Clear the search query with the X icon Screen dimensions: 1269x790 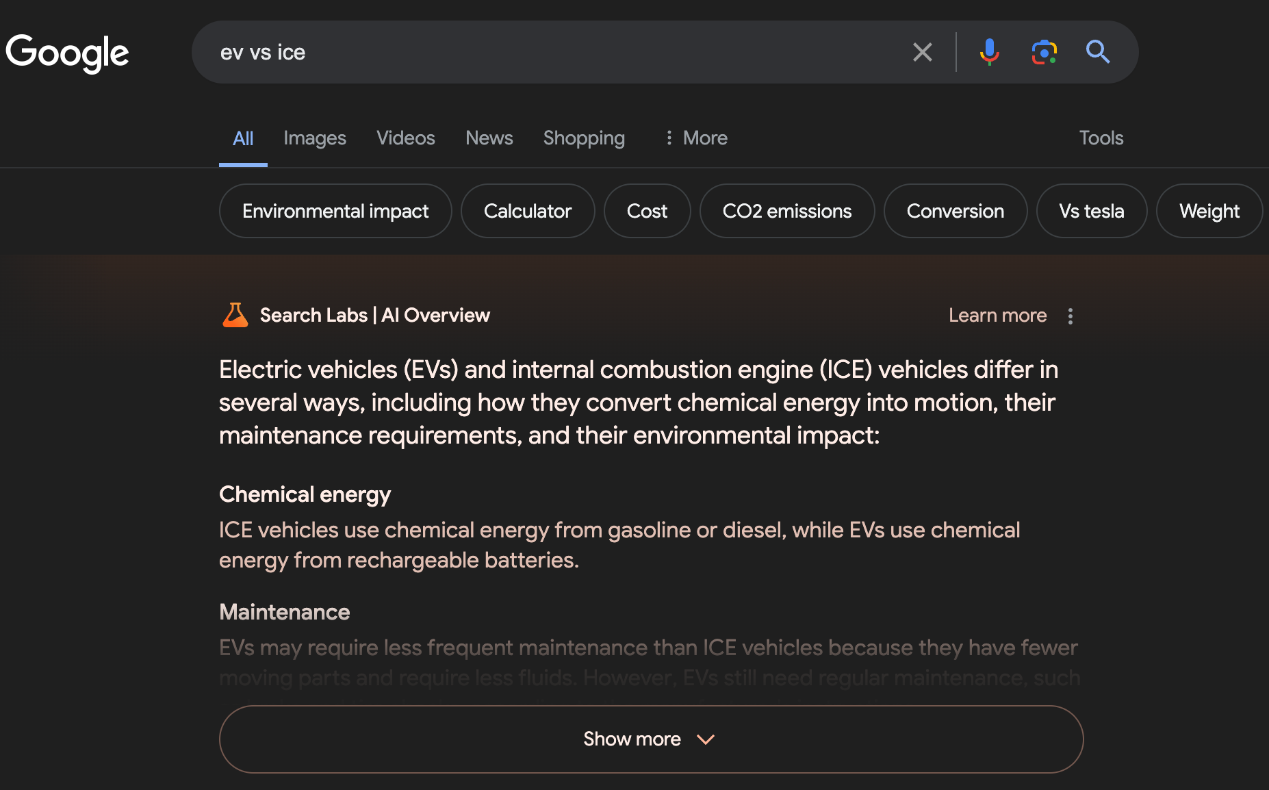pyautogui.click(x=922, y=51)
